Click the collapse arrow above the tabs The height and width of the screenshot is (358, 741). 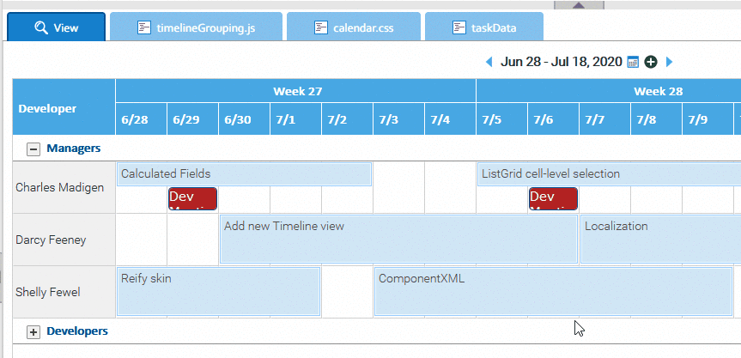tap(579, 5)
